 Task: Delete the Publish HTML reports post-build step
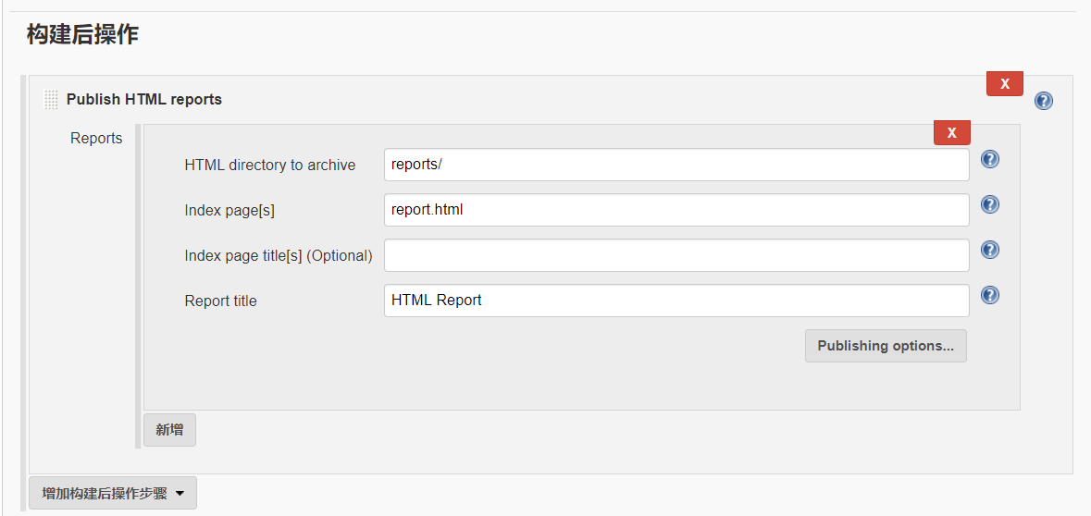pyautogui.click(x=1004, y=83)
